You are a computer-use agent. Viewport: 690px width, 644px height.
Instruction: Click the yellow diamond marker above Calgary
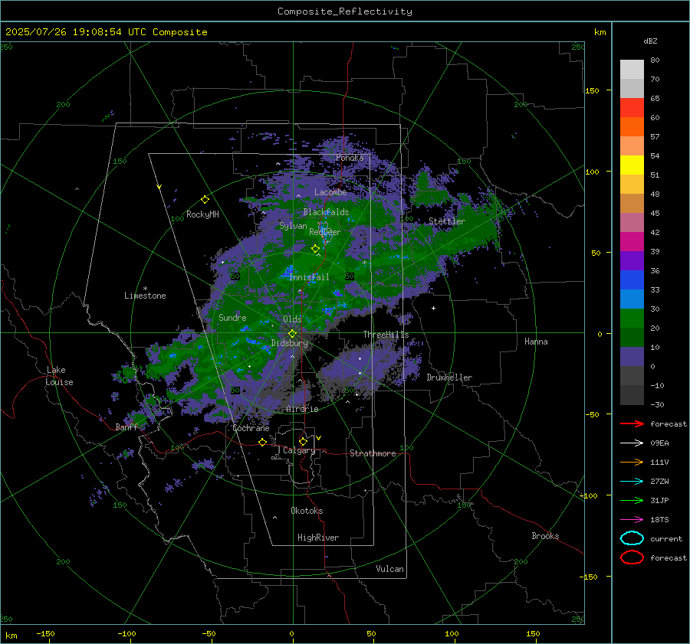point(303,441)
